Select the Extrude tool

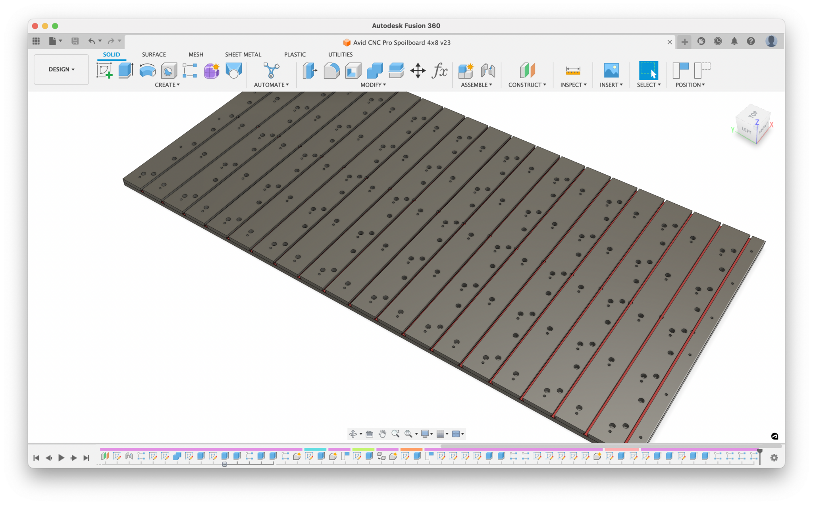point(125,71)
